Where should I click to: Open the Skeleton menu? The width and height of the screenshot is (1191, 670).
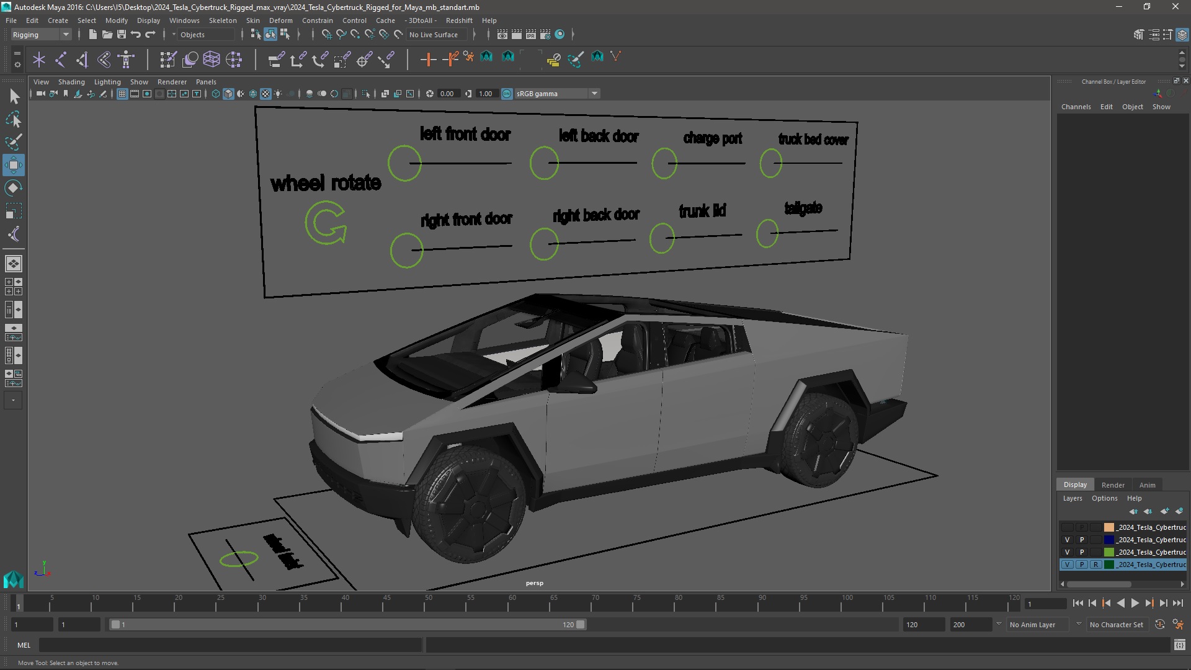point(222,20)
